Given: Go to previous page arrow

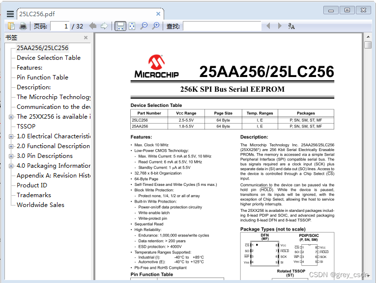Looking at the screenshot, I should point(93,26).
